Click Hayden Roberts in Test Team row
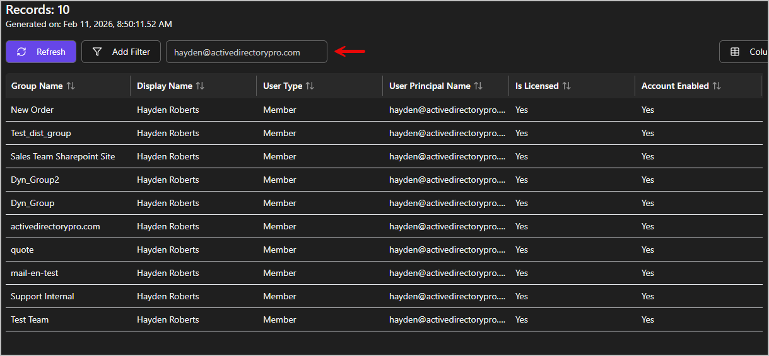The width and height of the screenshot is (769, 356). [x=168, y=319]
